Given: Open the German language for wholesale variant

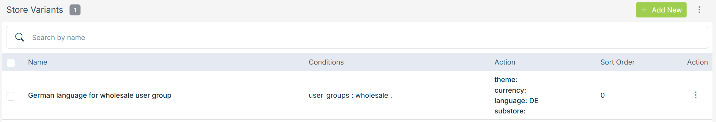Looking at the screenshot, I should tap(100, 95).
